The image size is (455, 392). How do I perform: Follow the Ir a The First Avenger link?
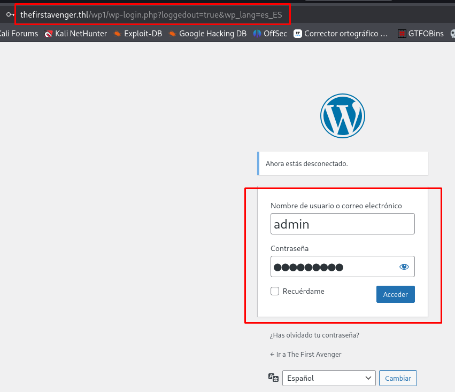305,354
